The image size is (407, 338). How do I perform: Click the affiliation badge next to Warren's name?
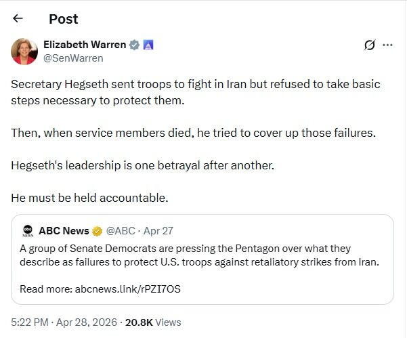coord(148,45)
